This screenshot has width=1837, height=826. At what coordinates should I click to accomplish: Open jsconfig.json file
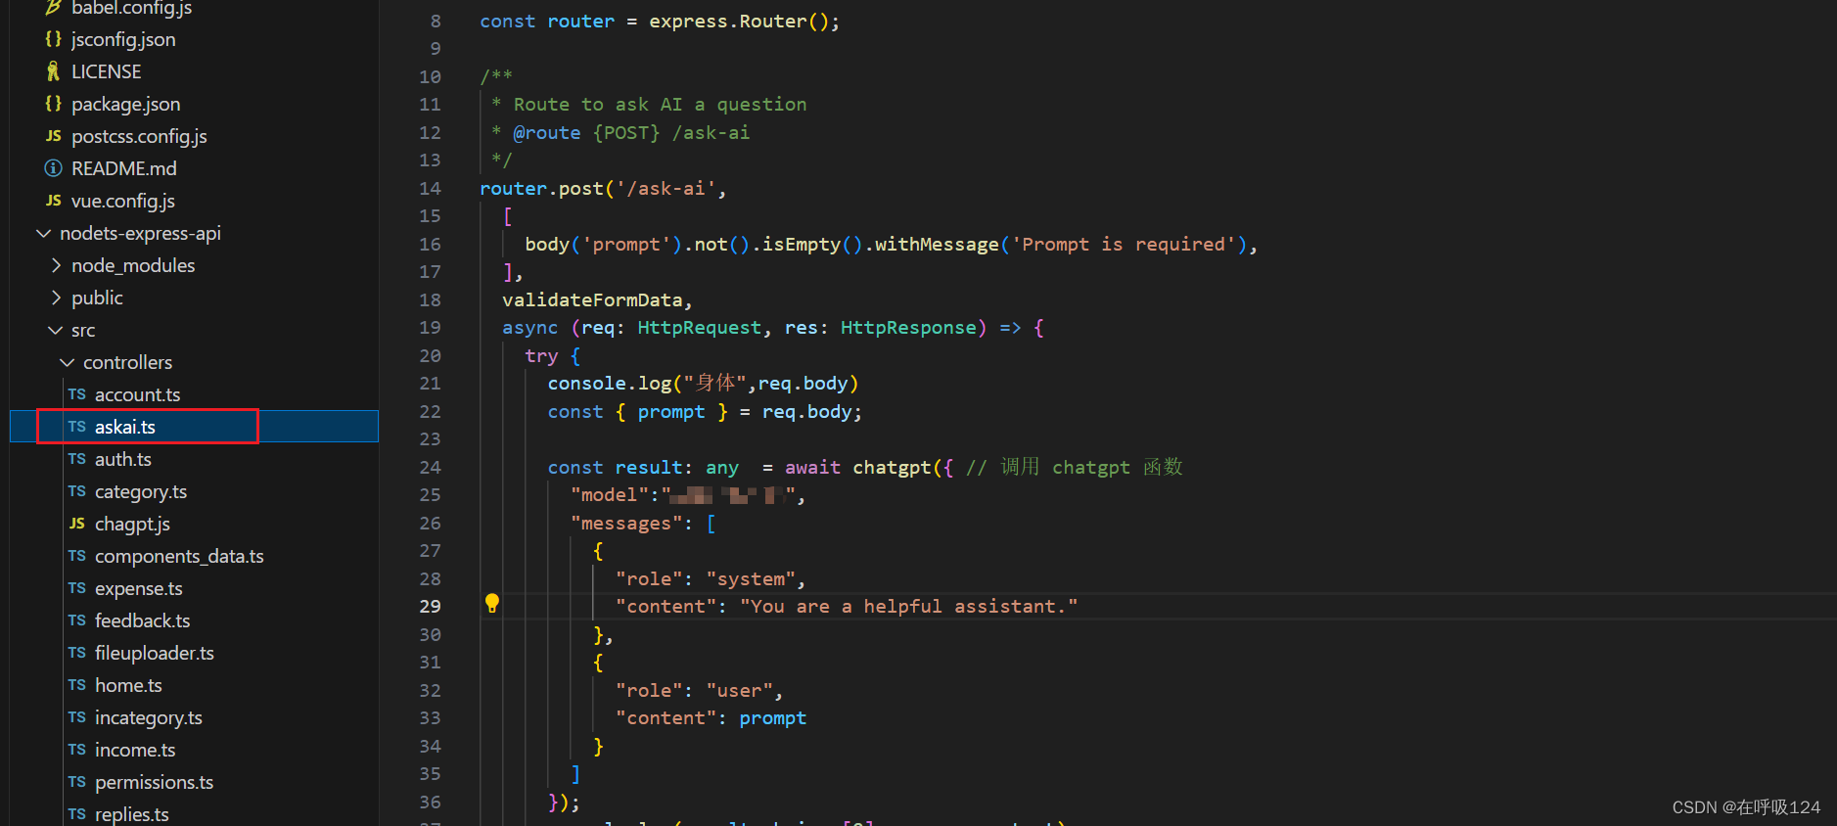click(x=123, y=39)
